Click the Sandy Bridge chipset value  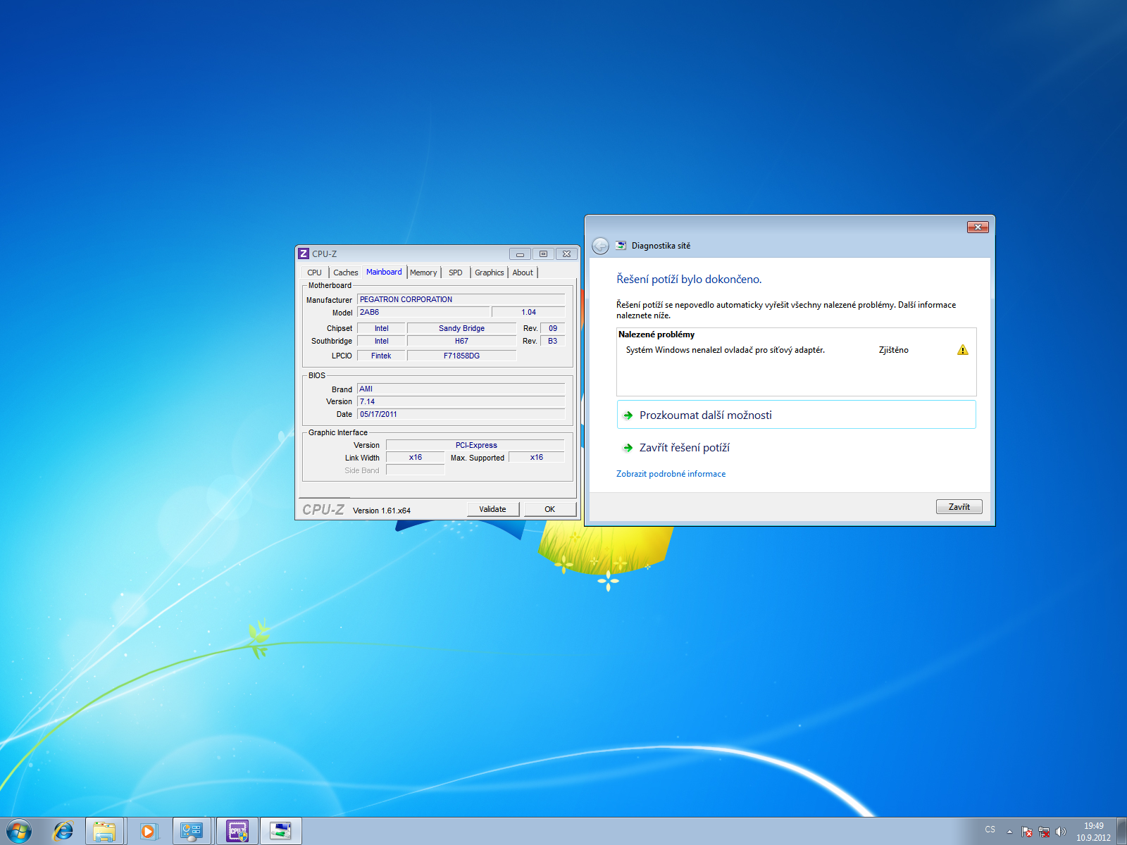[461, 328]
